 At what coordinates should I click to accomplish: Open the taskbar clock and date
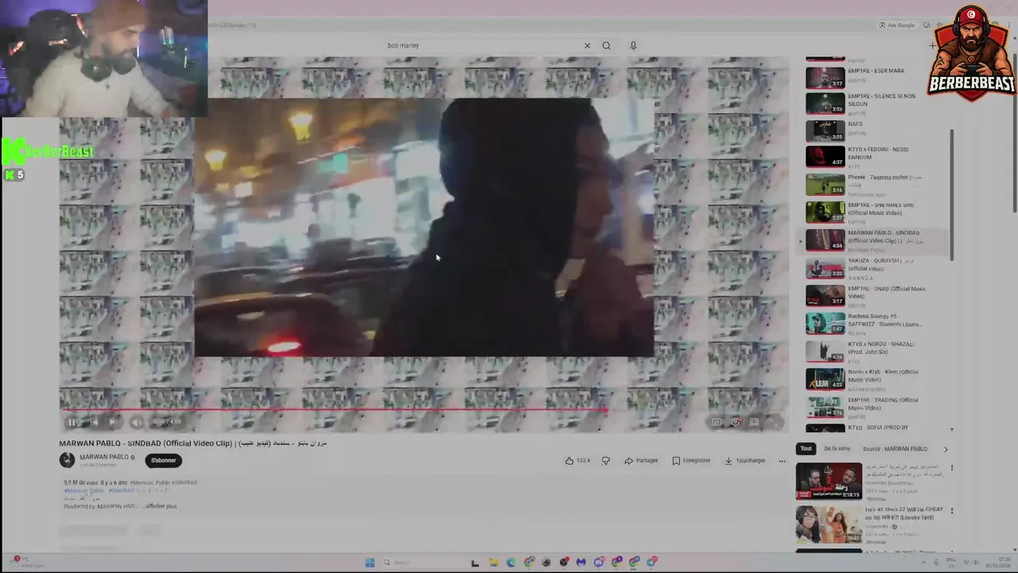tap(997, 562)
